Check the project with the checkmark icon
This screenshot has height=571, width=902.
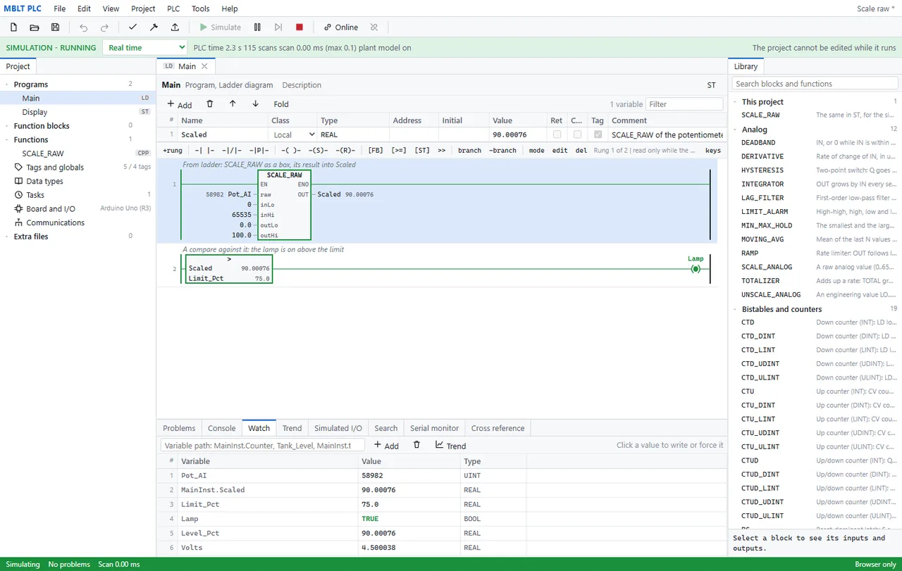(x=132, y=27)
